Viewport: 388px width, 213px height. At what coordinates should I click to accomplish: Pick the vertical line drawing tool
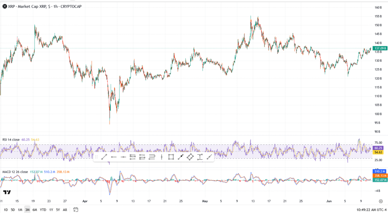point(162,157)
